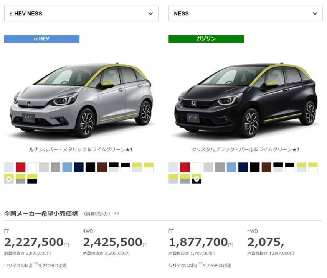327x278 pixels.
Task: Pick white swatch for gasoline NESS car
Action: tap(197, 167)
